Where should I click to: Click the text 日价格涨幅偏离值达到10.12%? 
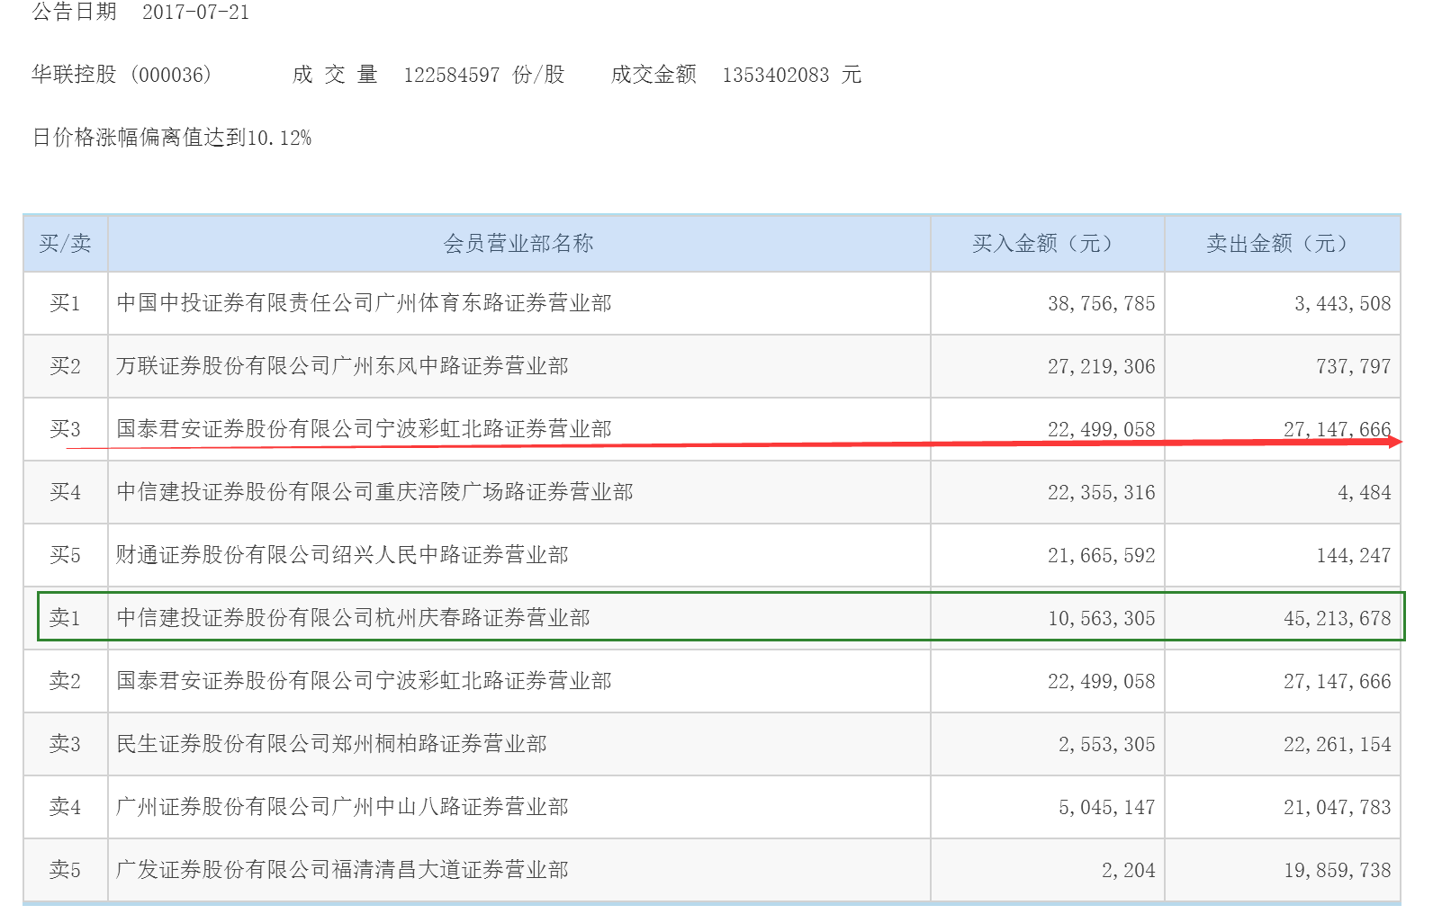tap(172, 138)
